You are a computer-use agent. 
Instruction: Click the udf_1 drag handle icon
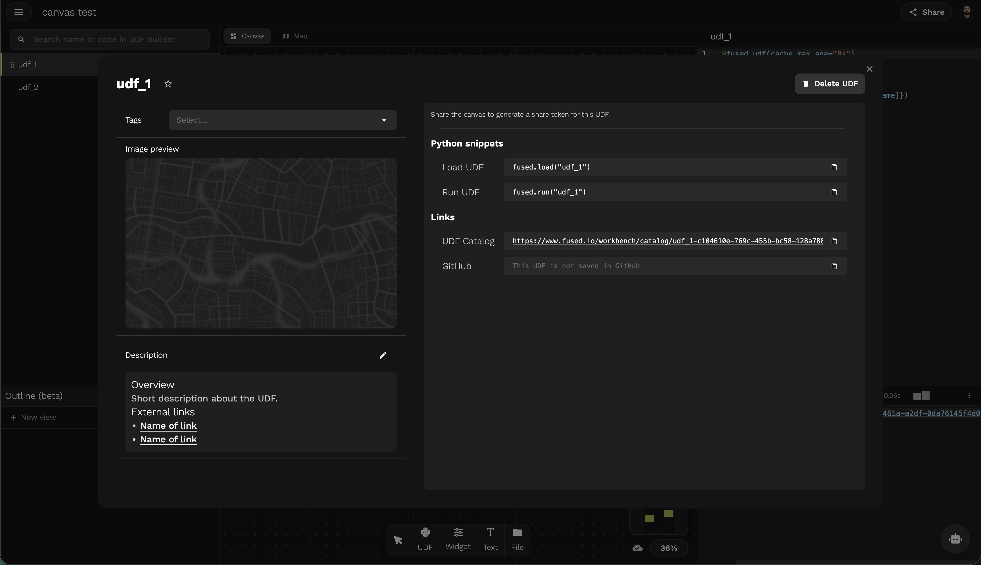pyautogui.click(x=12, y=65)
